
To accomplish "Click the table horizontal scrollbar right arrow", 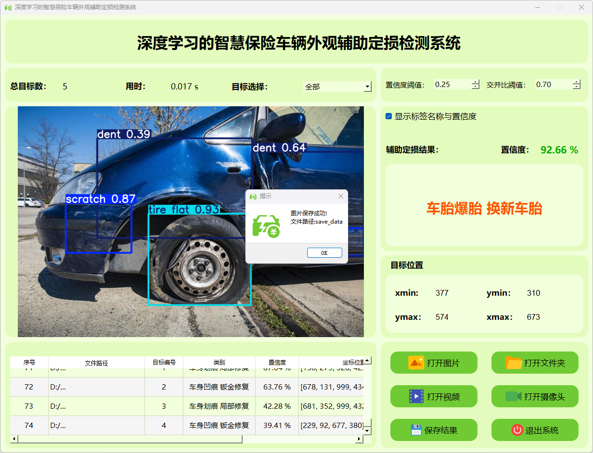I will (359, 439).
